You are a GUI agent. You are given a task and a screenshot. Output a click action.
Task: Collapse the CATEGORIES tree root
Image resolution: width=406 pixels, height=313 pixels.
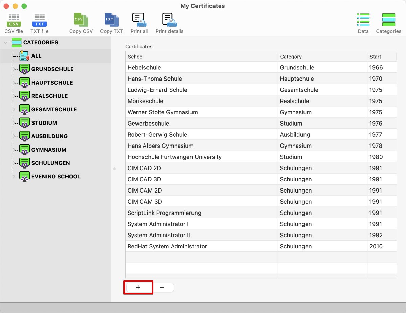tap(5, 43)
